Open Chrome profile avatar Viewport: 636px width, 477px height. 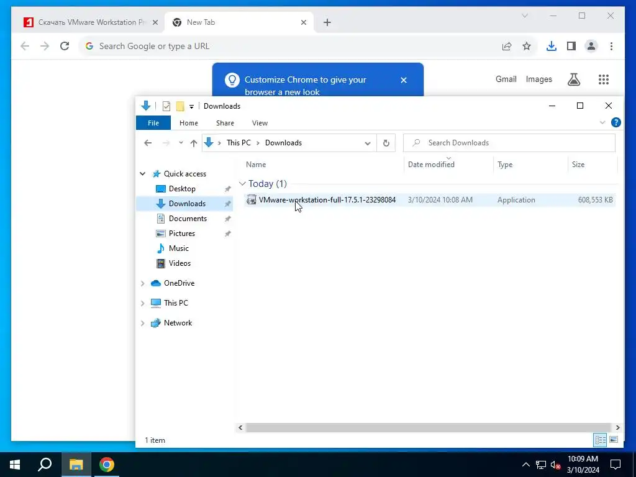[x=591, y=46]
